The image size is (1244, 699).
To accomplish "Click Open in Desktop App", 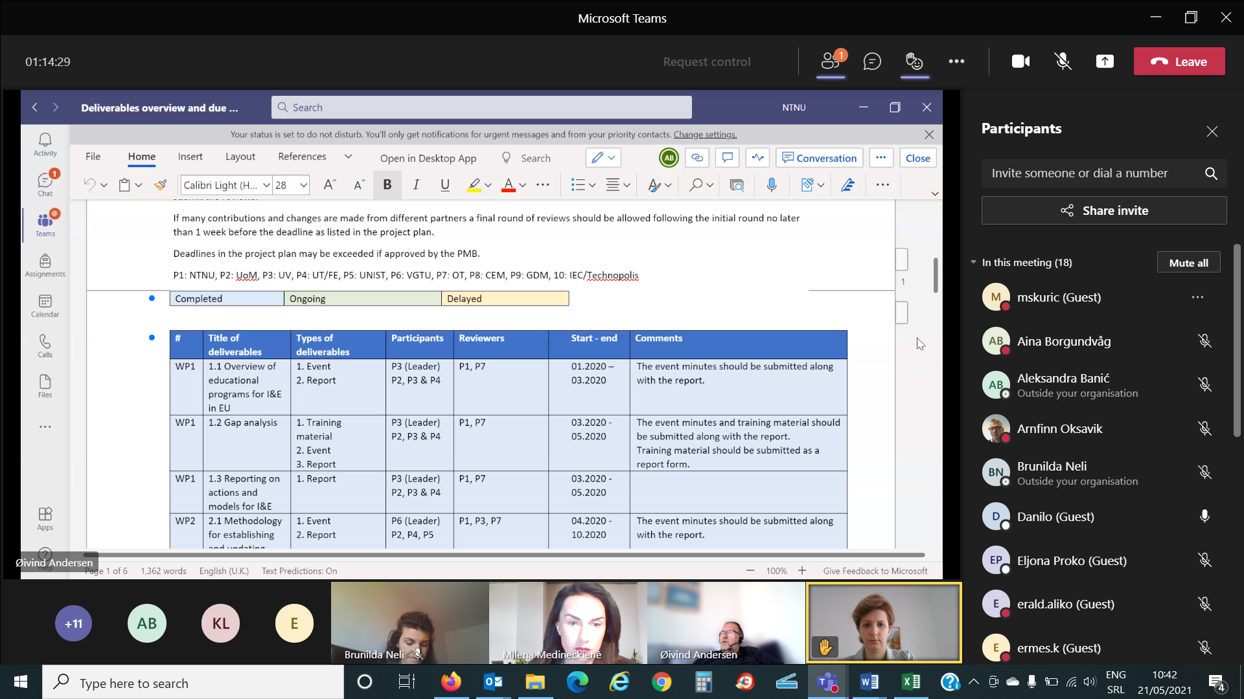I will [x=428, y=158].
